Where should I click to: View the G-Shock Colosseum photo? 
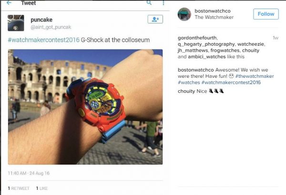(85, 107)
